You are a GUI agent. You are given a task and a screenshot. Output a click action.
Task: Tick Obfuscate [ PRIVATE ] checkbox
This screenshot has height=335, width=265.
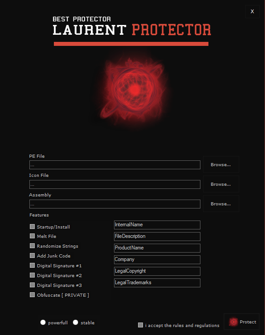pyautogui.click(x=32, y=295)
